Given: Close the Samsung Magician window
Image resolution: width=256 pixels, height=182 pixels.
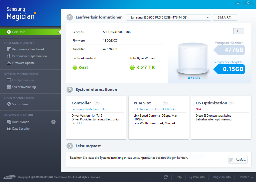Looking at the screenshot, I should click(248, 3).
